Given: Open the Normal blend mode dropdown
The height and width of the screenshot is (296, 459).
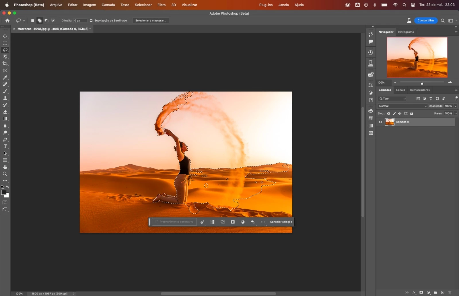Looking at the screenshot, I should coord(402,106).
